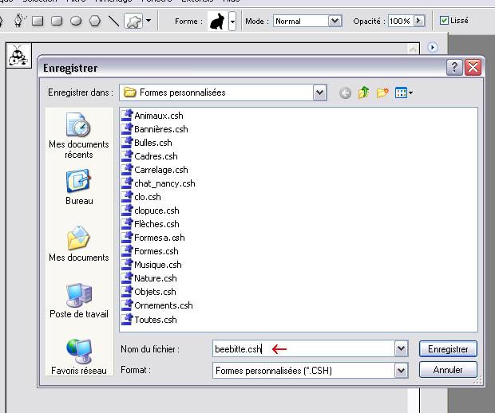
Task: Open the Enregistrer dans folder dropdown
Action: click(320, 92)
